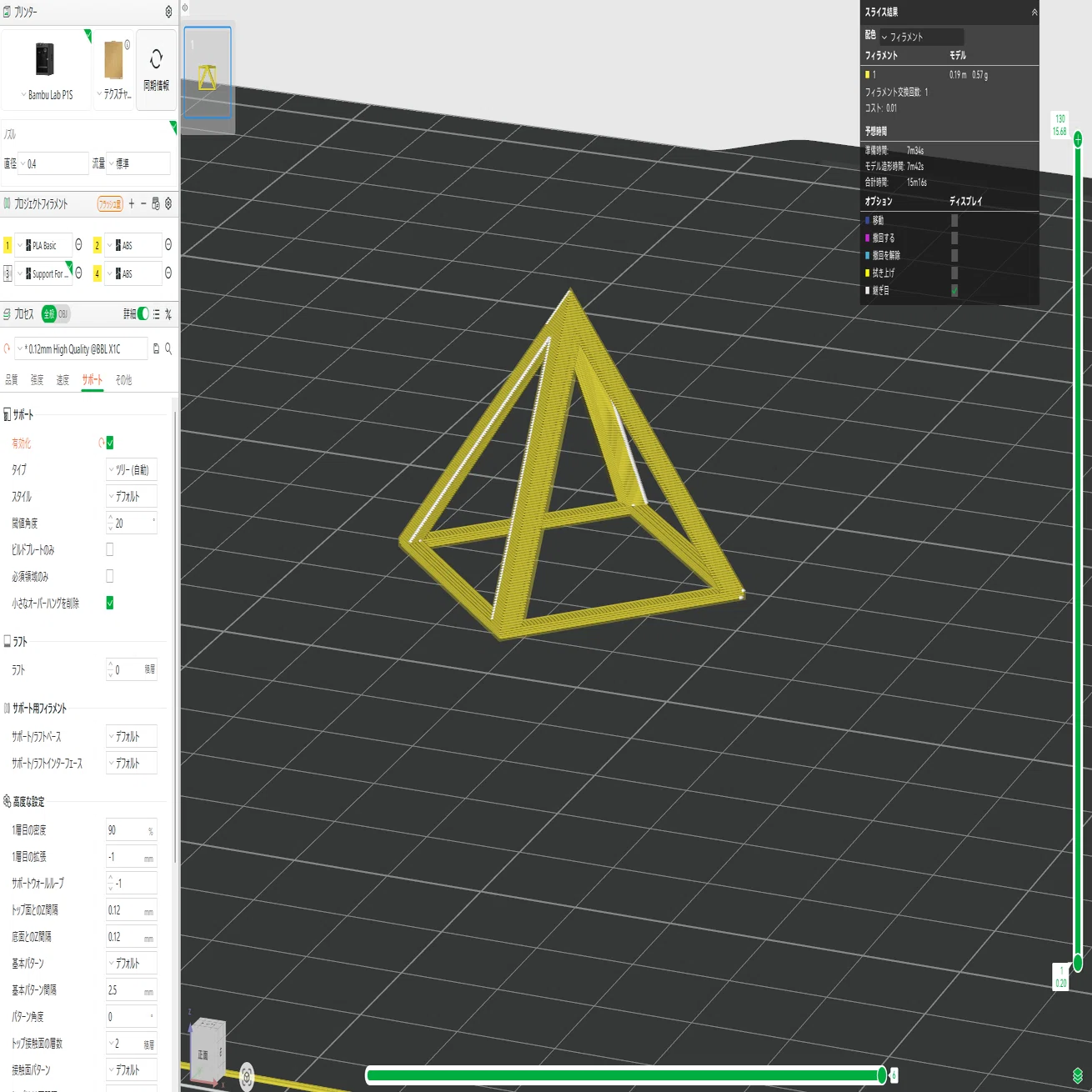The width and height of the screenshot is (1092, 1092).
Task: Uncheck 小さなオーバーハングを削除 checkbox
Action: [x=110, y=603]
